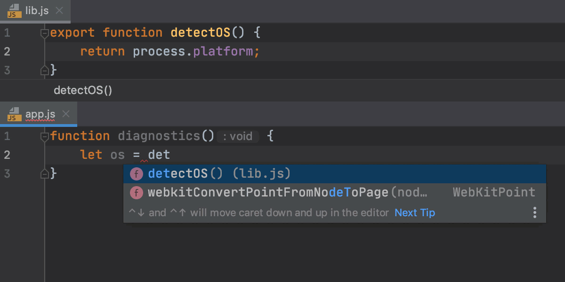This screenshot has height=282, width=565.
Task: Close the app.js tab with its X
Action: click(x=65, y=114)
